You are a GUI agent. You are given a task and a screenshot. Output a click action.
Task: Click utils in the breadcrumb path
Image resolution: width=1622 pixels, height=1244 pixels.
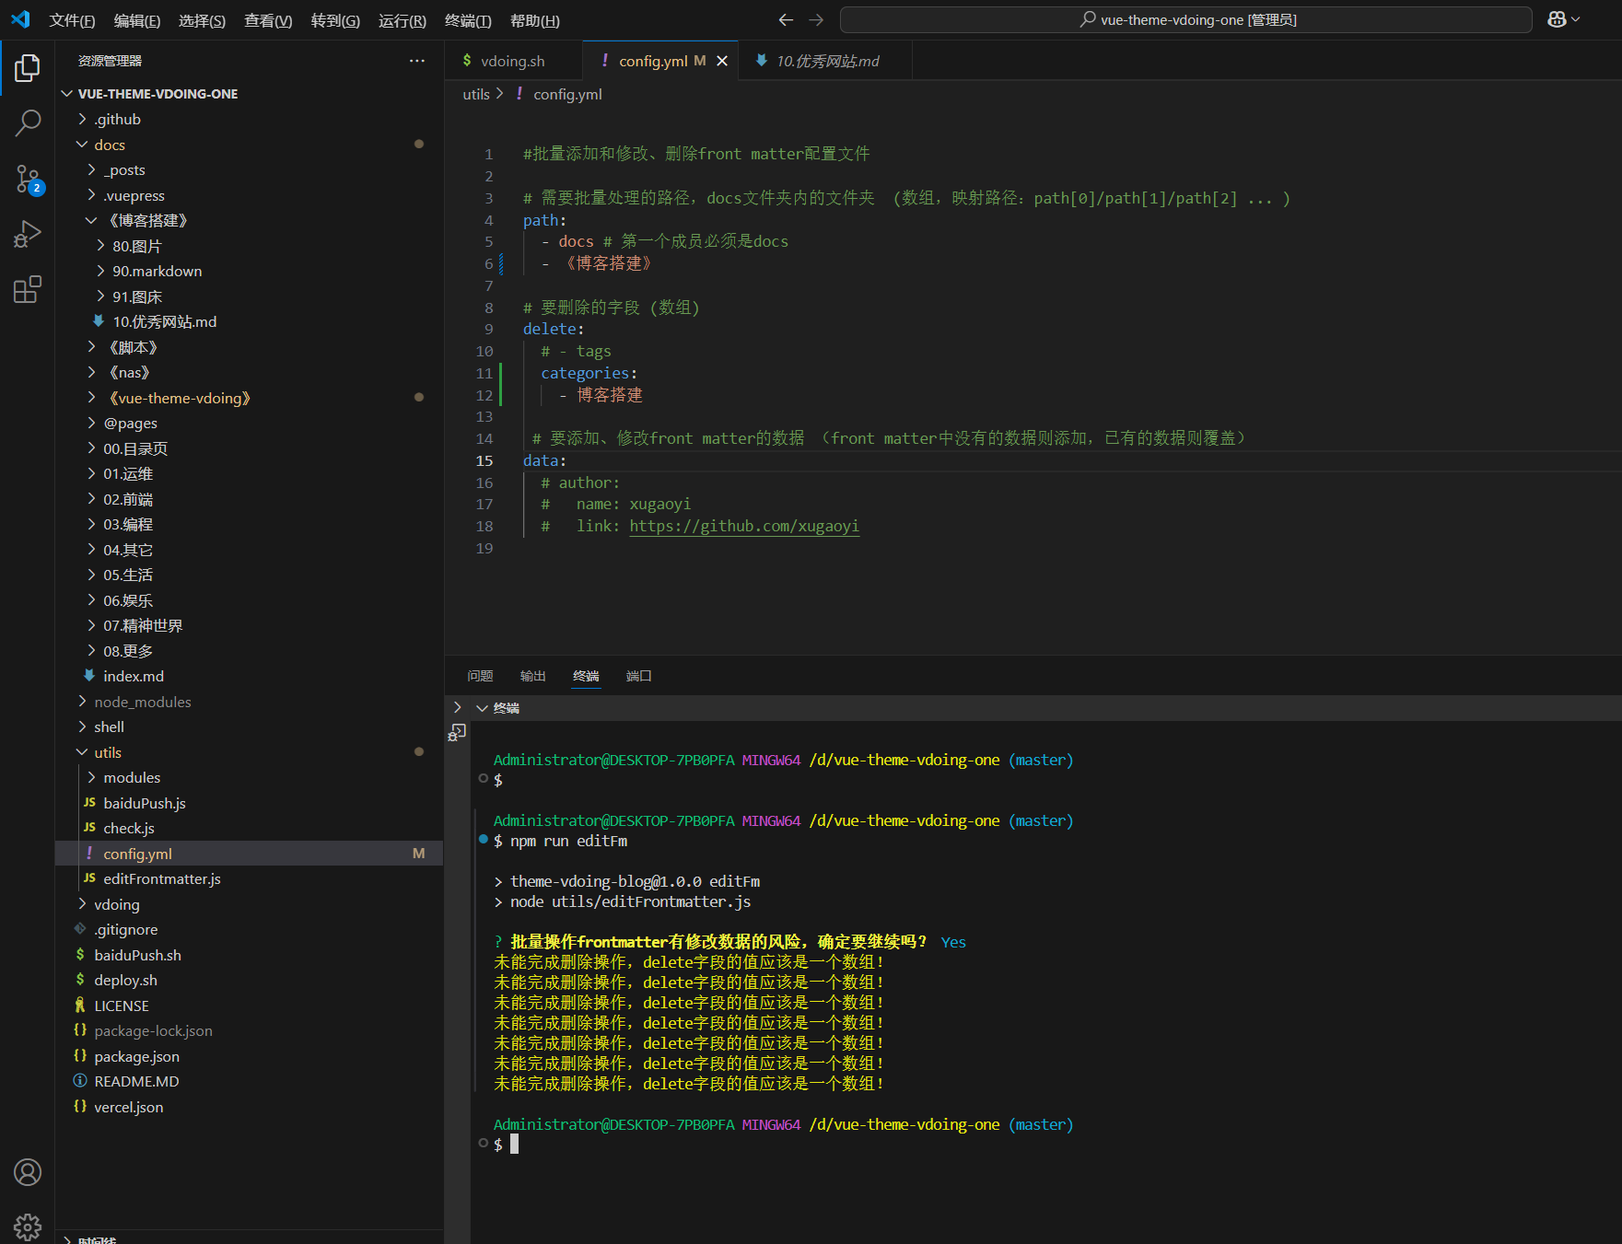(476, 94)
